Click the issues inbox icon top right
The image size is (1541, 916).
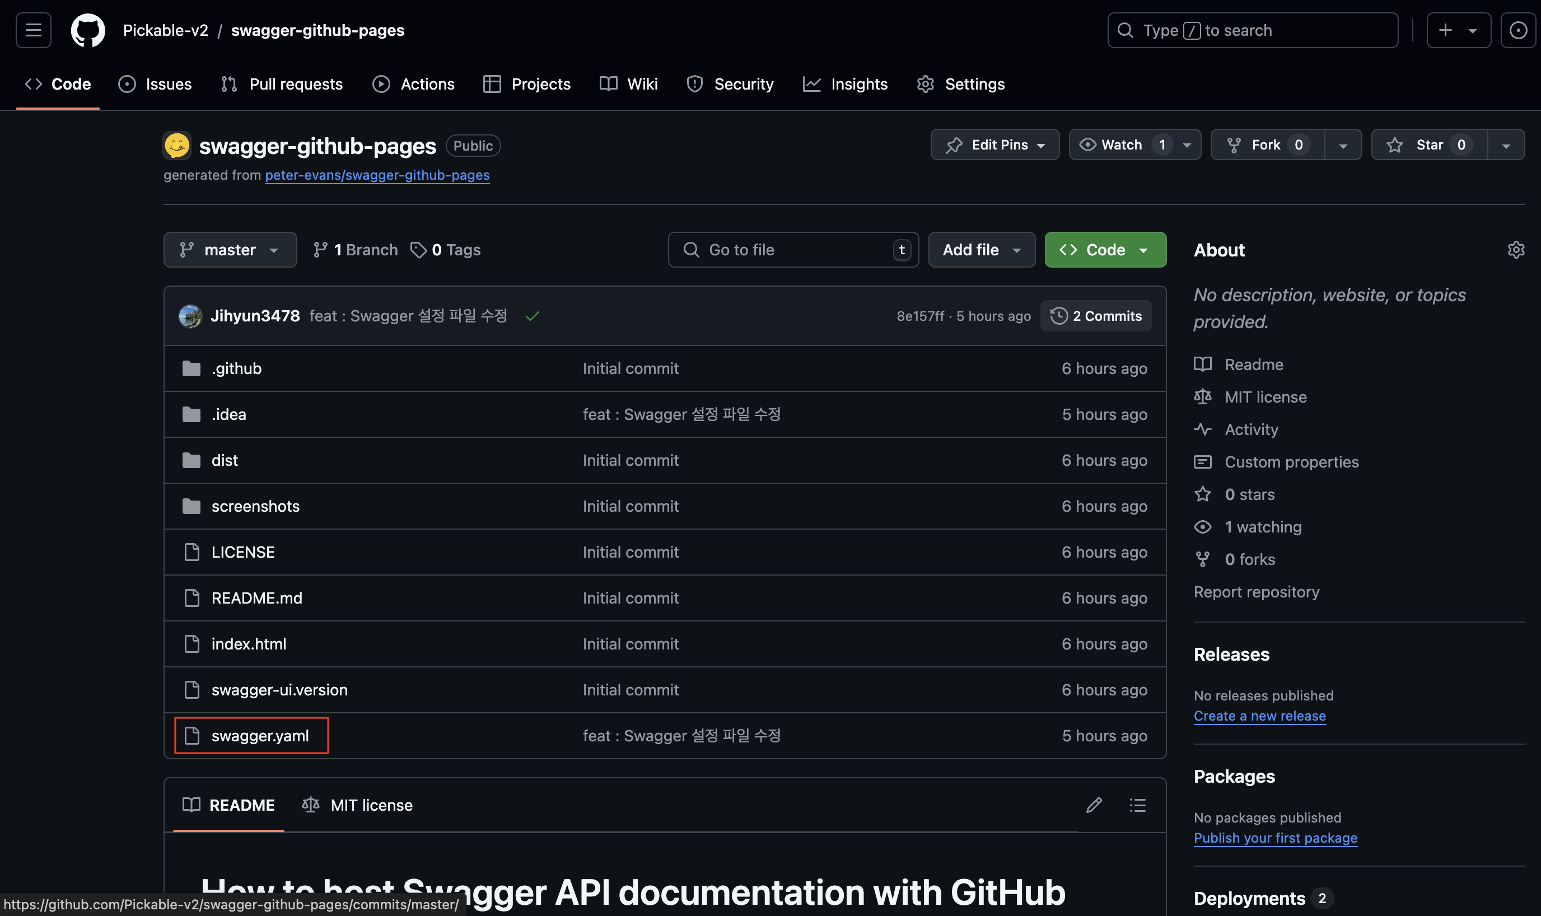pos(1517,30)
